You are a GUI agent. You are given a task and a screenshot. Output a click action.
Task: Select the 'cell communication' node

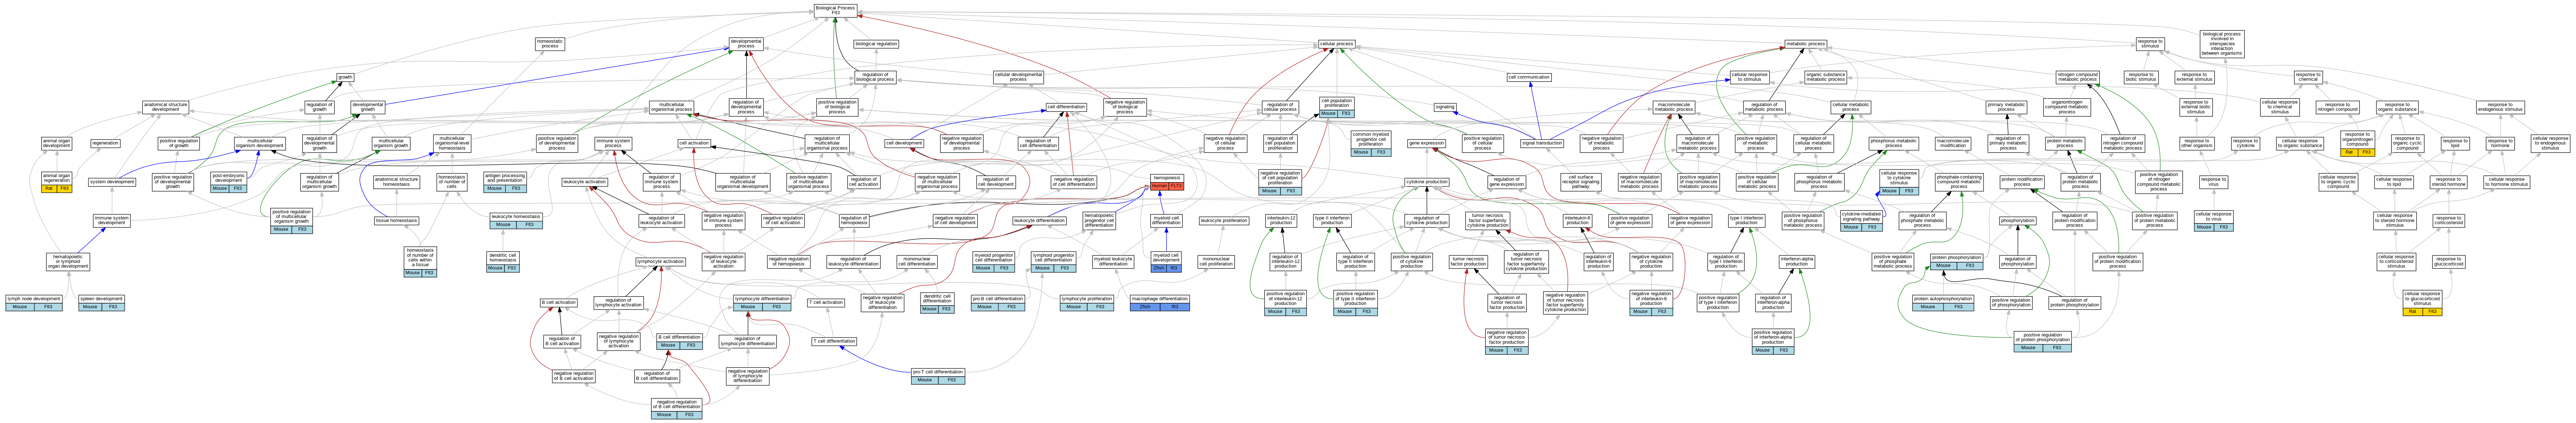[1529, 77]
